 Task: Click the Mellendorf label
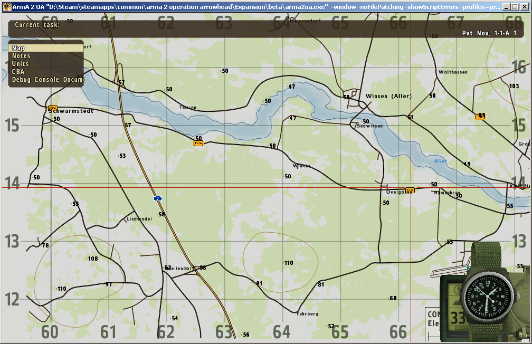coord(180,269)
